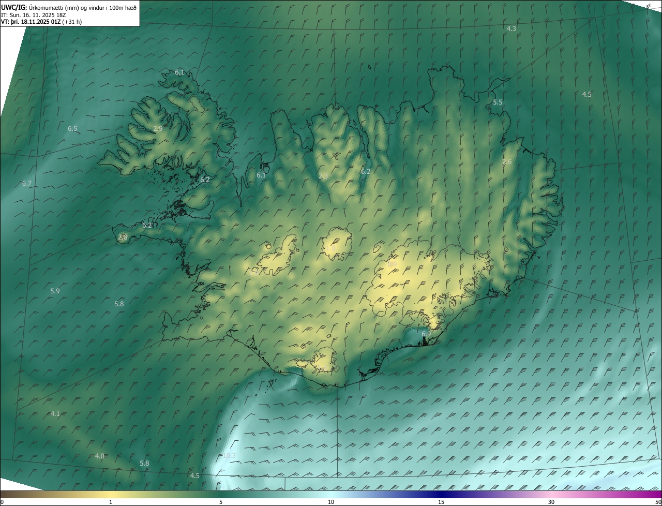662x506 pixels.
Task: Click the '50' tick label on the color scale
Action: [658, 502]
